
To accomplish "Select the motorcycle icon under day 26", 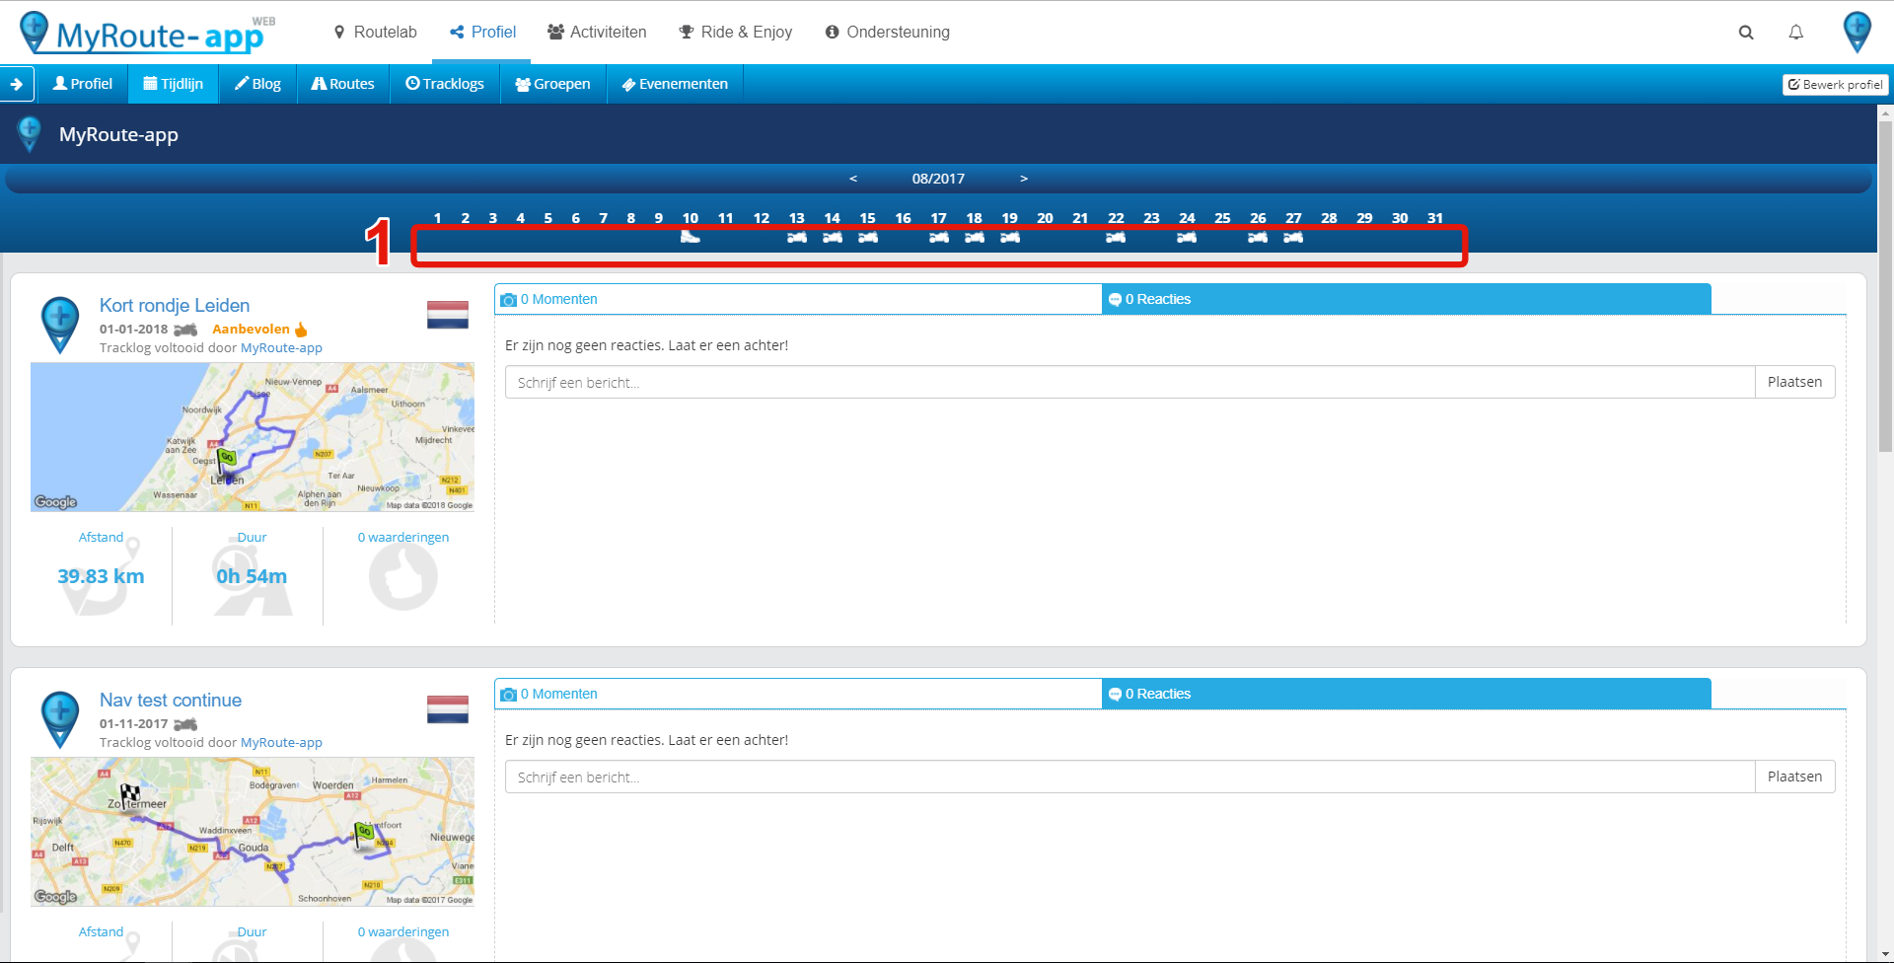I will click(1258, 237).
